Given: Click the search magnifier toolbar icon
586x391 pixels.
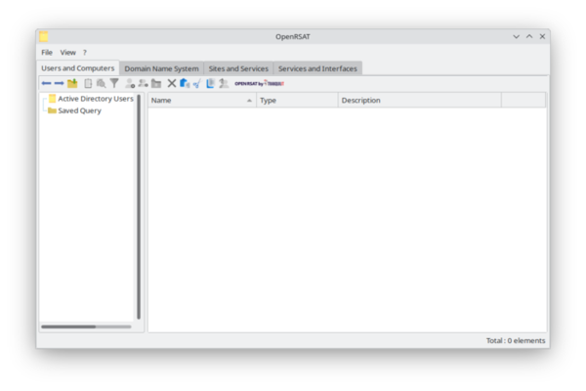Looking at the screenshot, I should [x=101, y=84].
